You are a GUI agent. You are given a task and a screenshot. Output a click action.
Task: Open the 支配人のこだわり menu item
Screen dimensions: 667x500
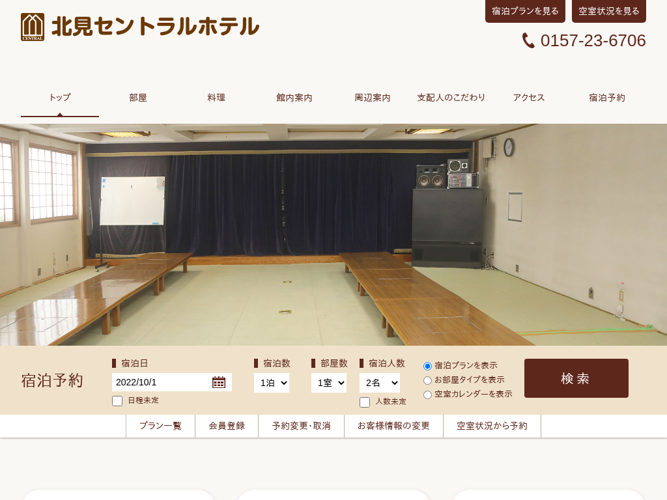[x=451, y=98]
